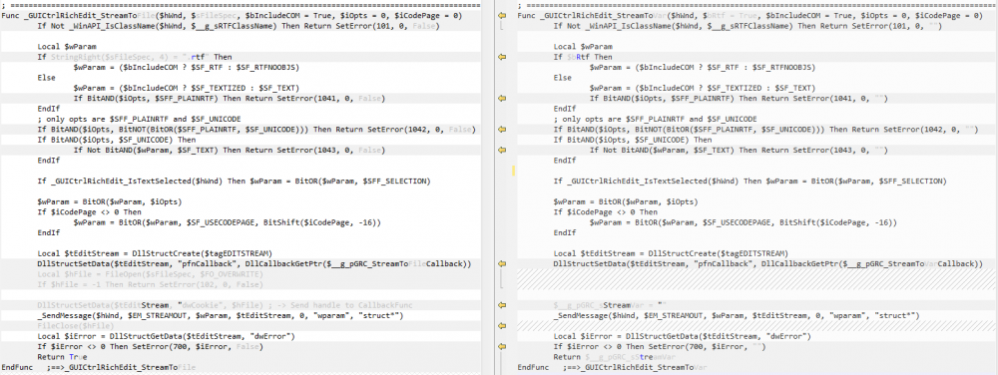Image resolution: width=998 pixels, height=375 pixels.
Task: Click left-pane 'If StringRight($sFileSpec, 4)' line
Action: pyautogui.click(x=135, y=57)
